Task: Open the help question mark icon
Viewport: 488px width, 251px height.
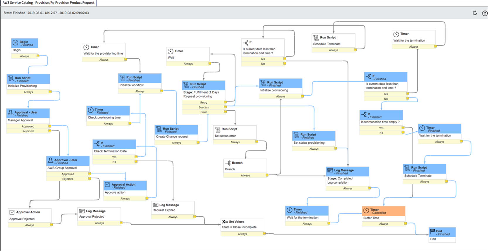Action: (485, 13)
